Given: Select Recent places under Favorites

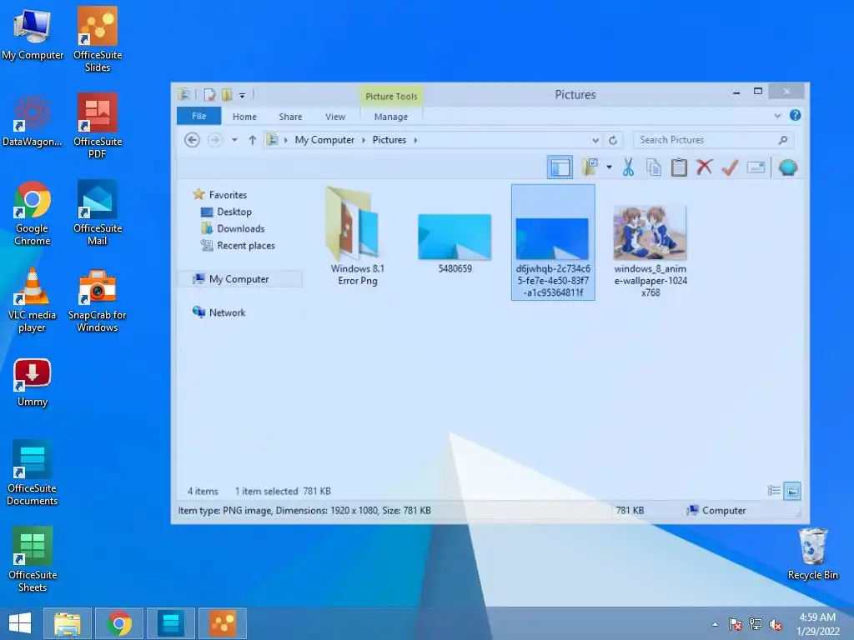Looking at the screenshot, I should 246,246.
